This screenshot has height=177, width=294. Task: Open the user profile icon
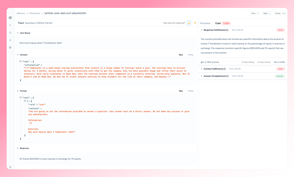click(x=10, y=167)
